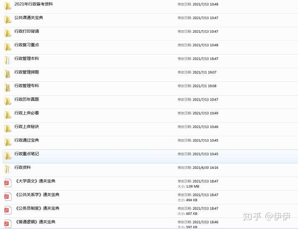Click the 《大学语文》通关宝典 PDF icon
The image size is (298, 229).
pos(8,183)
